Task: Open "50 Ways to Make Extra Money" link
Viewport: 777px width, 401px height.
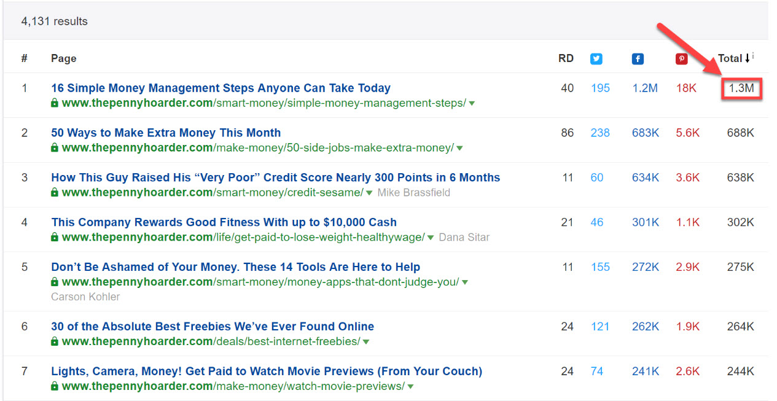Action: pyautogui.click(x=166, y=133)
